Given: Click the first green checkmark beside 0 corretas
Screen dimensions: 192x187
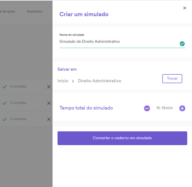Looking at the screenshot, I should (x=4, y=87).
